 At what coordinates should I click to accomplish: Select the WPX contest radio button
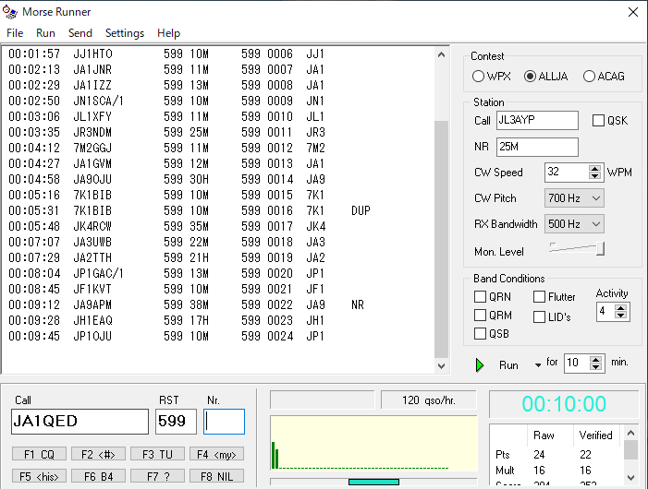pos(479,77)
